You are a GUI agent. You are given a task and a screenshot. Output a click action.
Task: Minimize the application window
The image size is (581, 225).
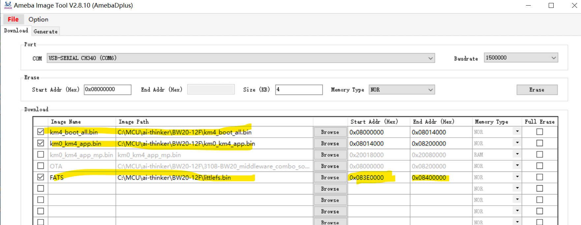pyautogui.click(x=528, y=6)
